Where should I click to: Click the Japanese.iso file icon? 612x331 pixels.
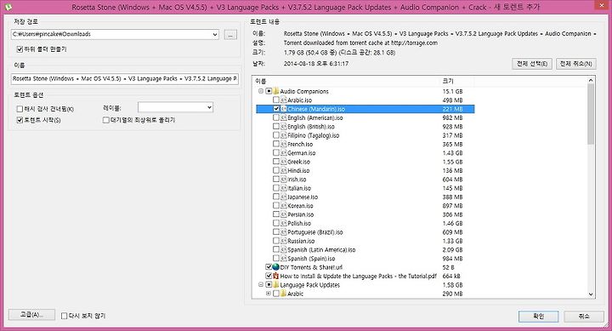[284, 197]
